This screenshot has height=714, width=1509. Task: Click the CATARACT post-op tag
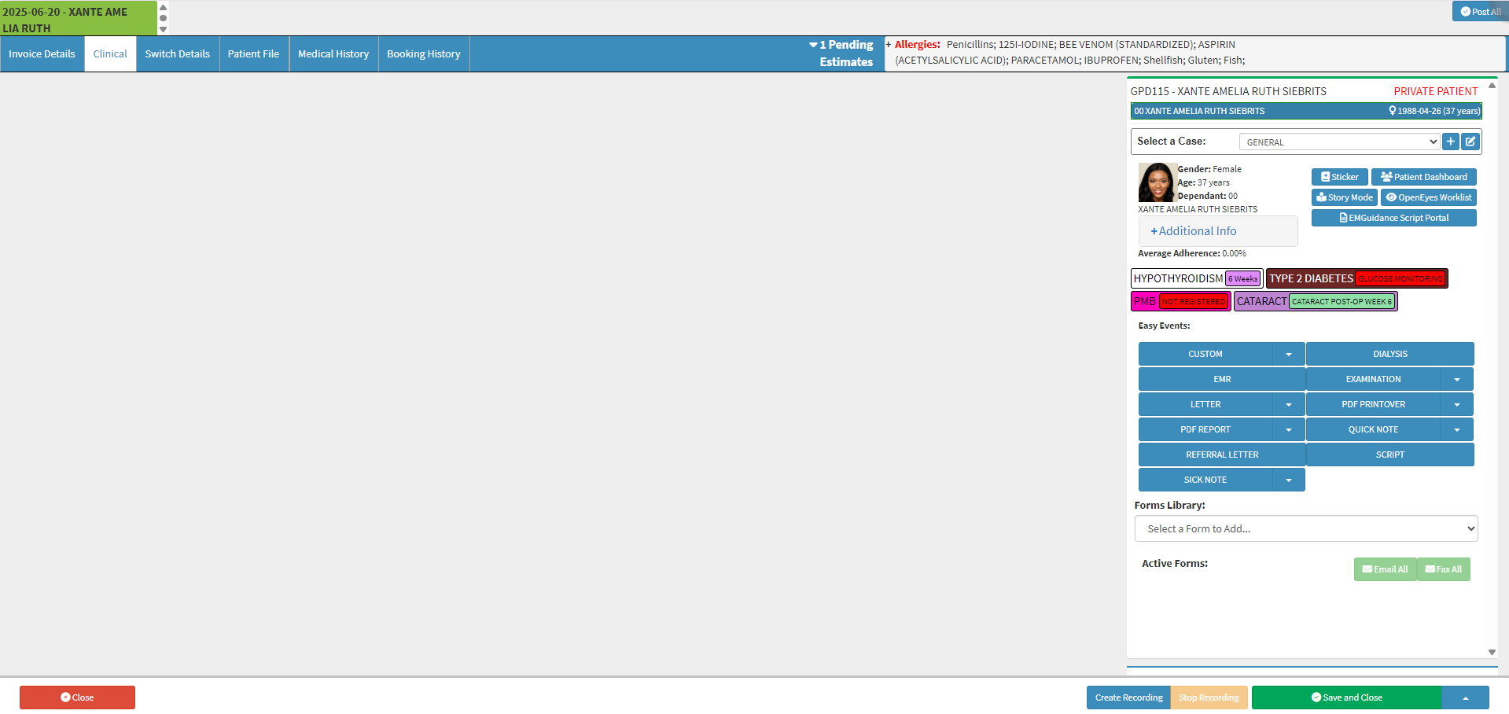point(1316,301)
